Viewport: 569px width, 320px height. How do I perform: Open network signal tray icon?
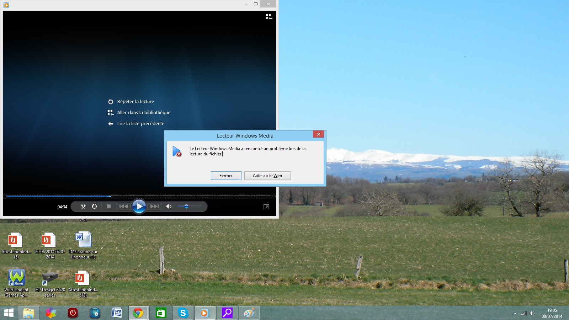(524, 313)
